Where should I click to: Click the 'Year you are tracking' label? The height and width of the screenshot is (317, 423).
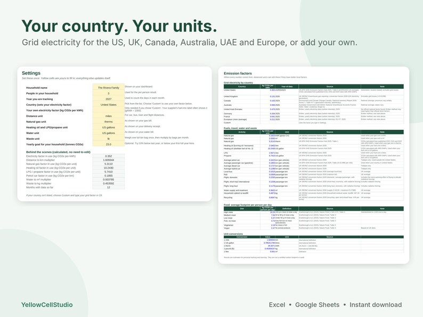tap(39, 99)
